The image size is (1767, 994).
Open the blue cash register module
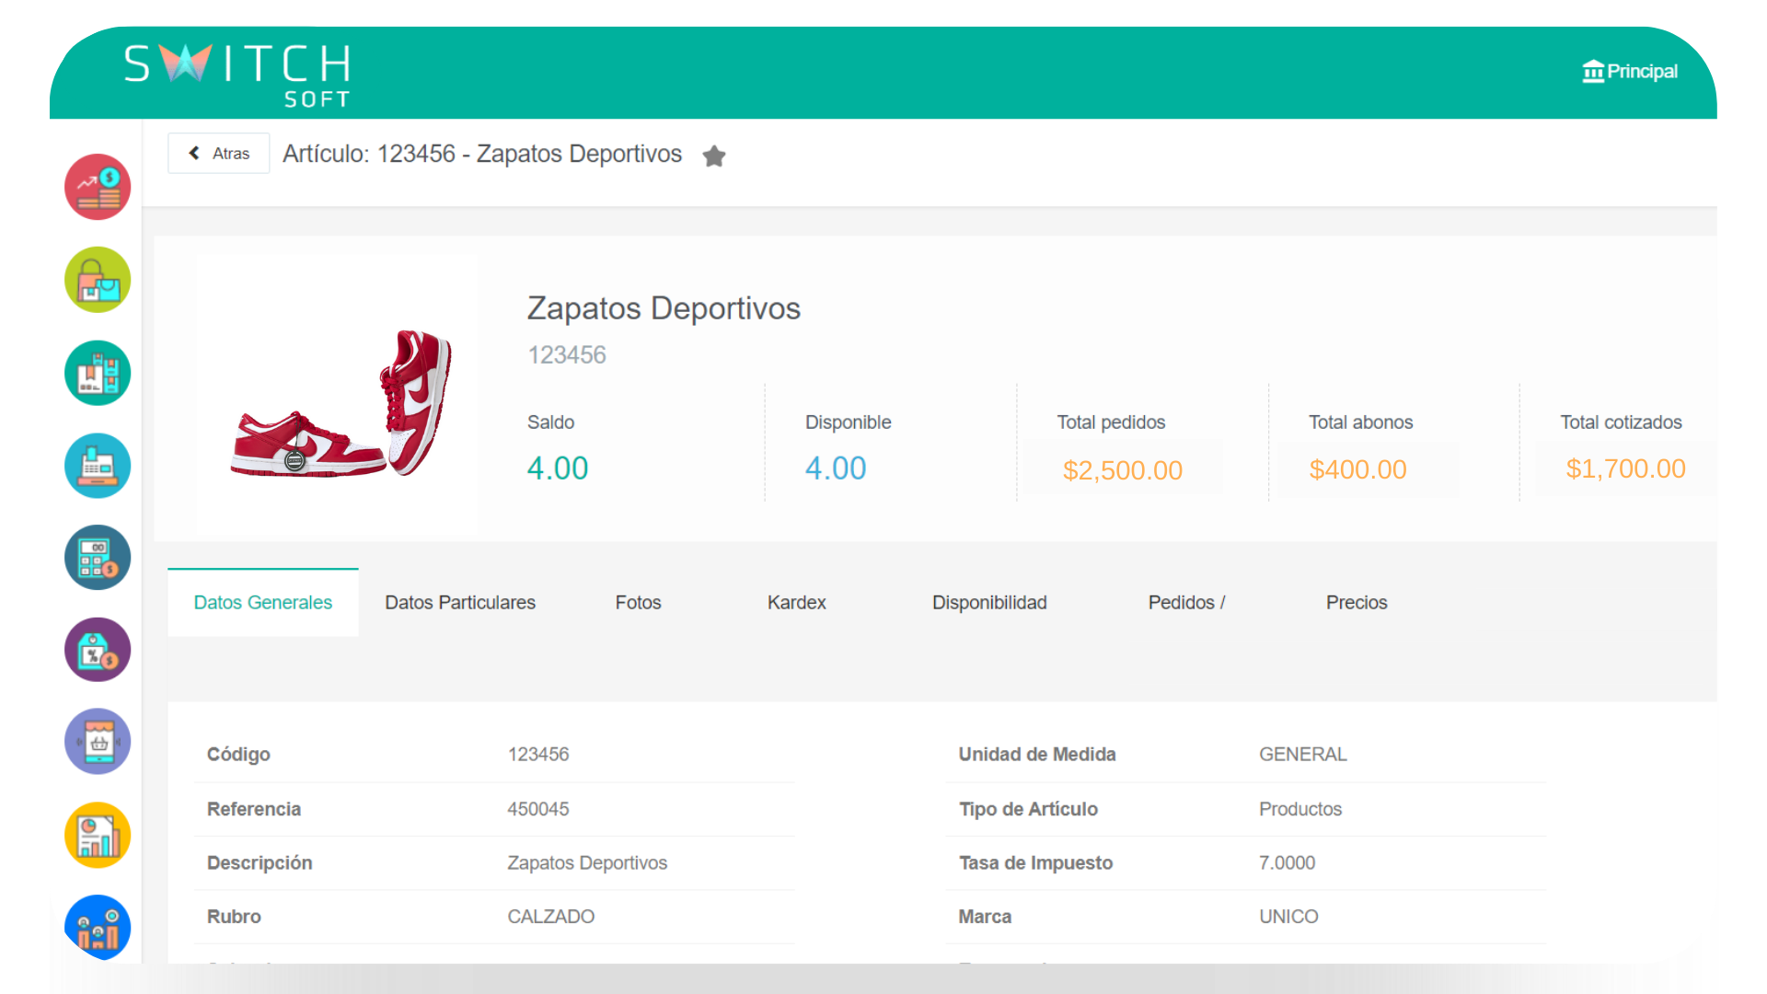tap(98, 466)
